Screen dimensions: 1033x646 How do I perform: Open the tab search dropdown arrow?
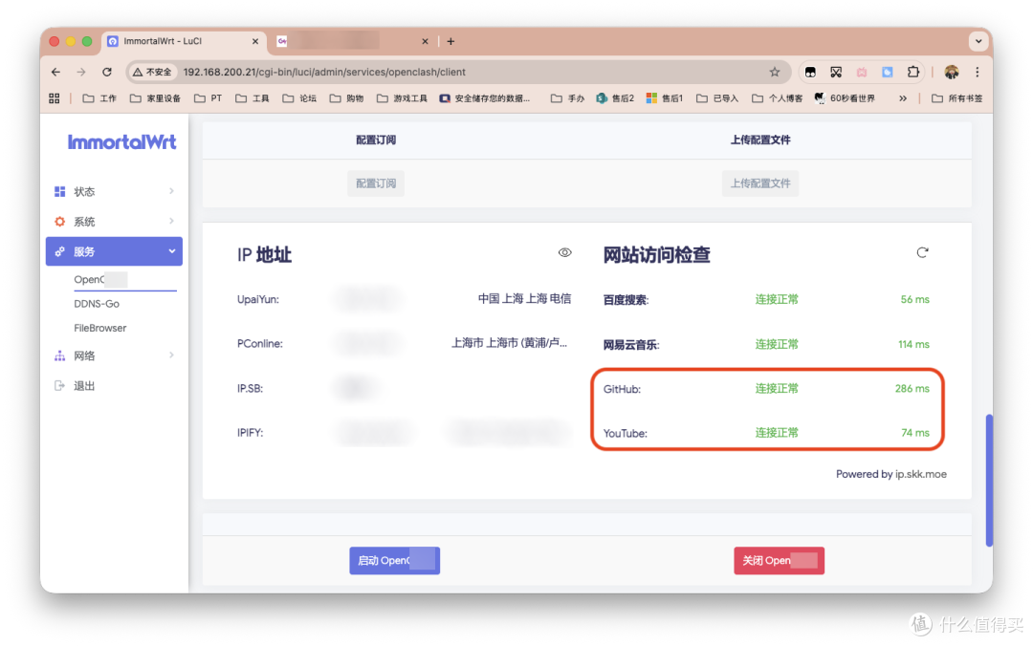[x=978, y=41]
